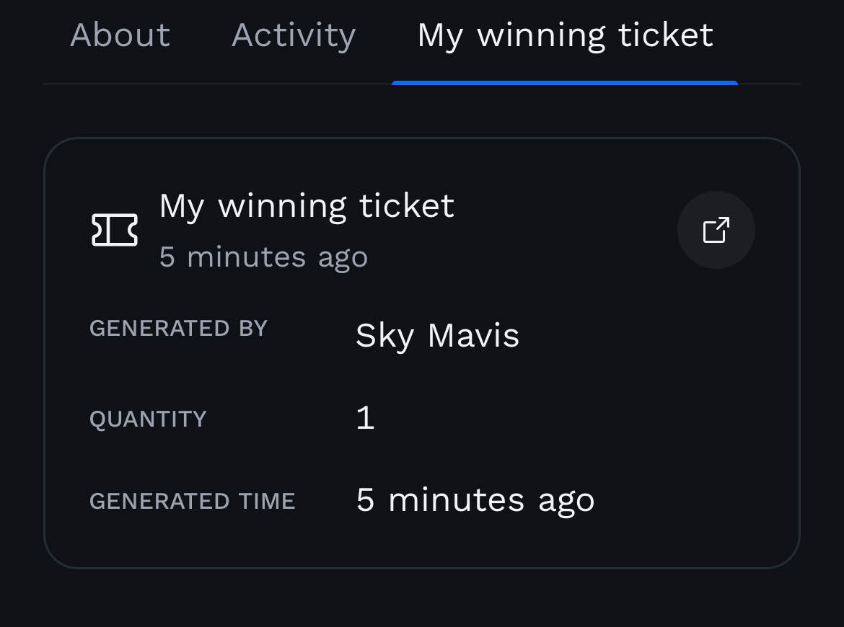The height and width of the screenshot is (627, 844).
Task: Click the GENERATED BY label
Action: point(178,329)
